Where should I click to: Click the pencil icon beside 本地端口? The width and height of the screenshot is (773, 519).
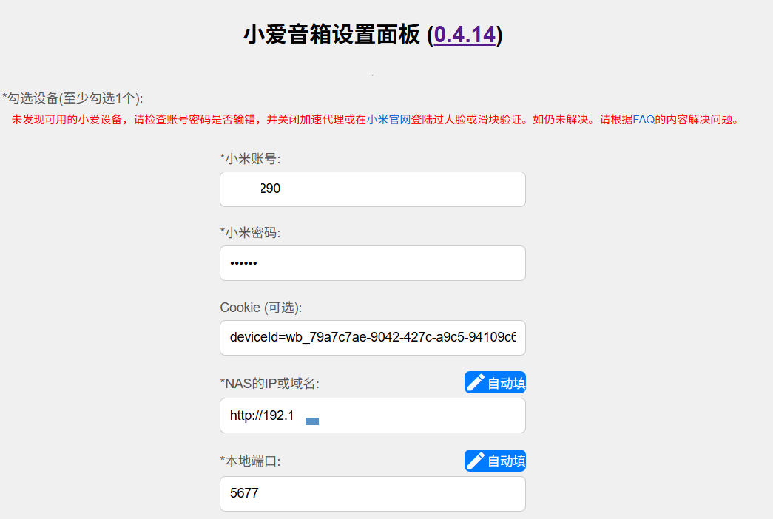tap(476, 461)
